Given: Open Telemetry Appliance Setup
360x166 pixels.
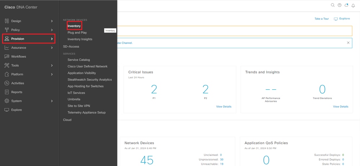Looking at the screenshot, I should pyautogui.click(x=86, y=113).
